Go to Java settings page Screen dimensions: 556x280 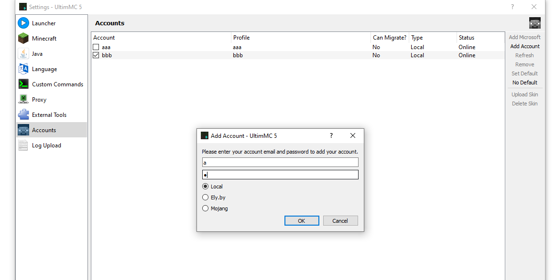pyautogui.click(x=52, y=53)
